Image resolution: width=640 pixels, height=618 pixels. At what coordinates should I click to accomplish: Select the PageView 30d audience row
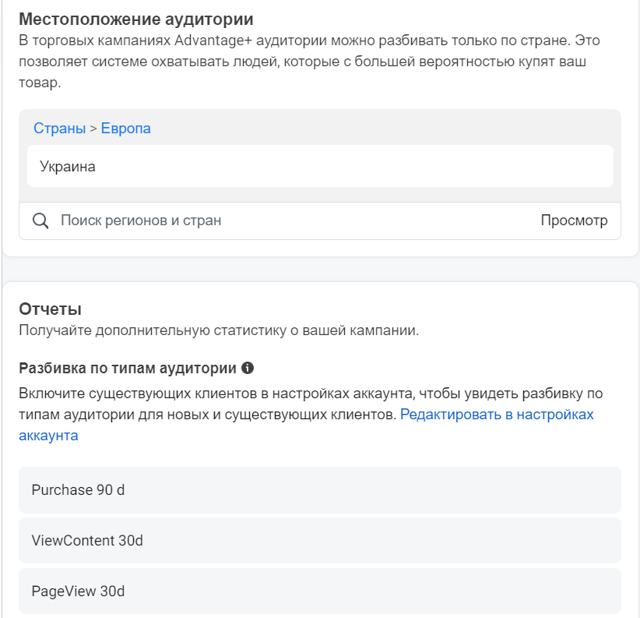pyautogui.click(x=320, y=591)
